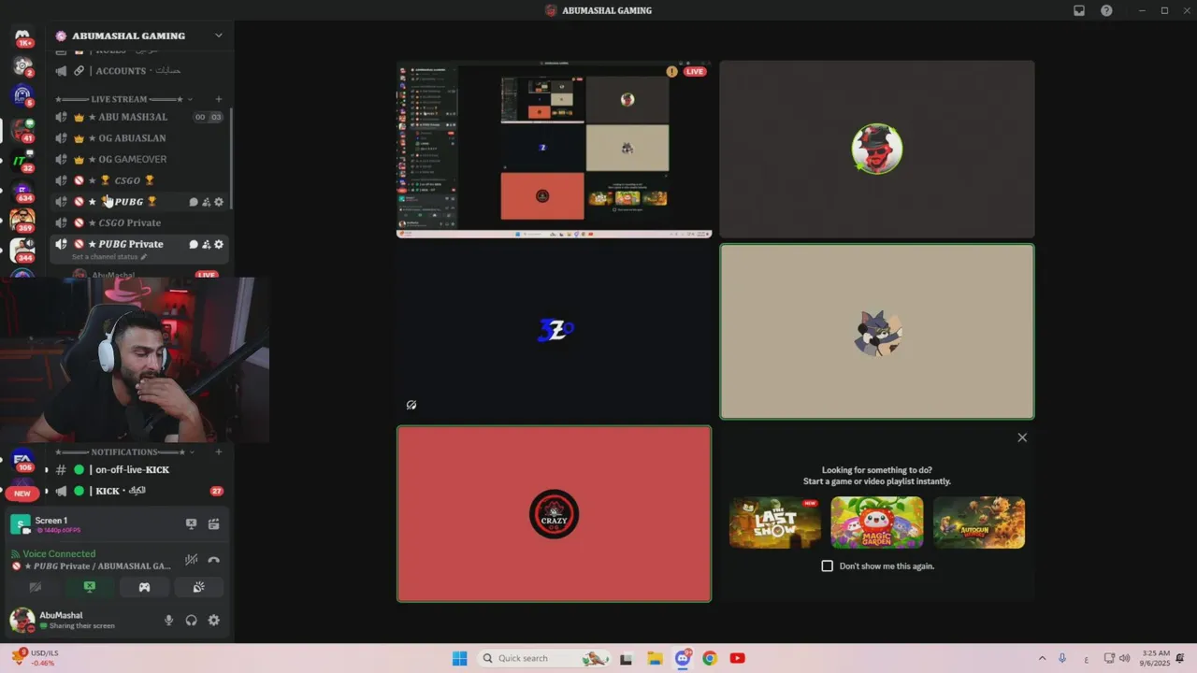Add a channel to NOTIFICATIONS category

click(219, 452)
